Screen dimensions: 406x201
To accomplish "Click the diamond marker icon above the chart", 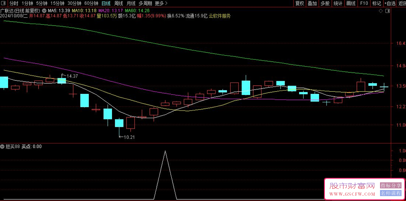I will (381, 11).
